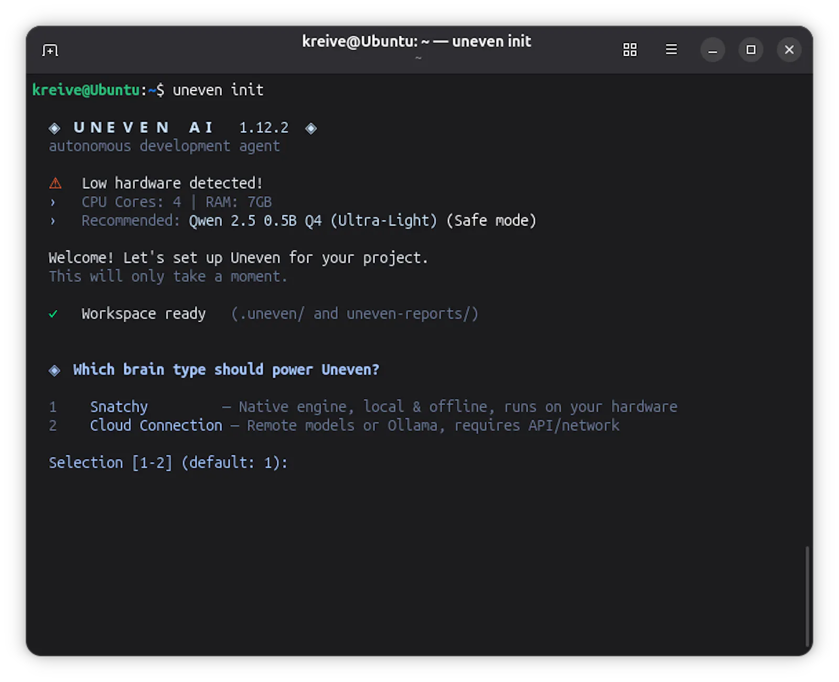Click the green Workspace ready checkmark
This screenshot has height=682, width=839.
(53, 314)
